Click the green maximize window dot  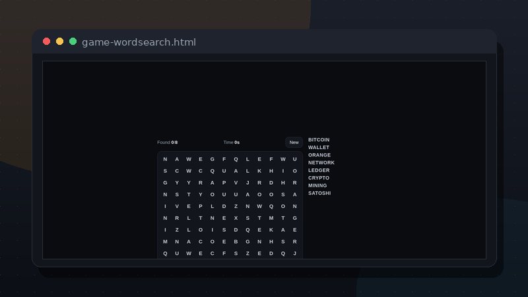click(73, 42)
